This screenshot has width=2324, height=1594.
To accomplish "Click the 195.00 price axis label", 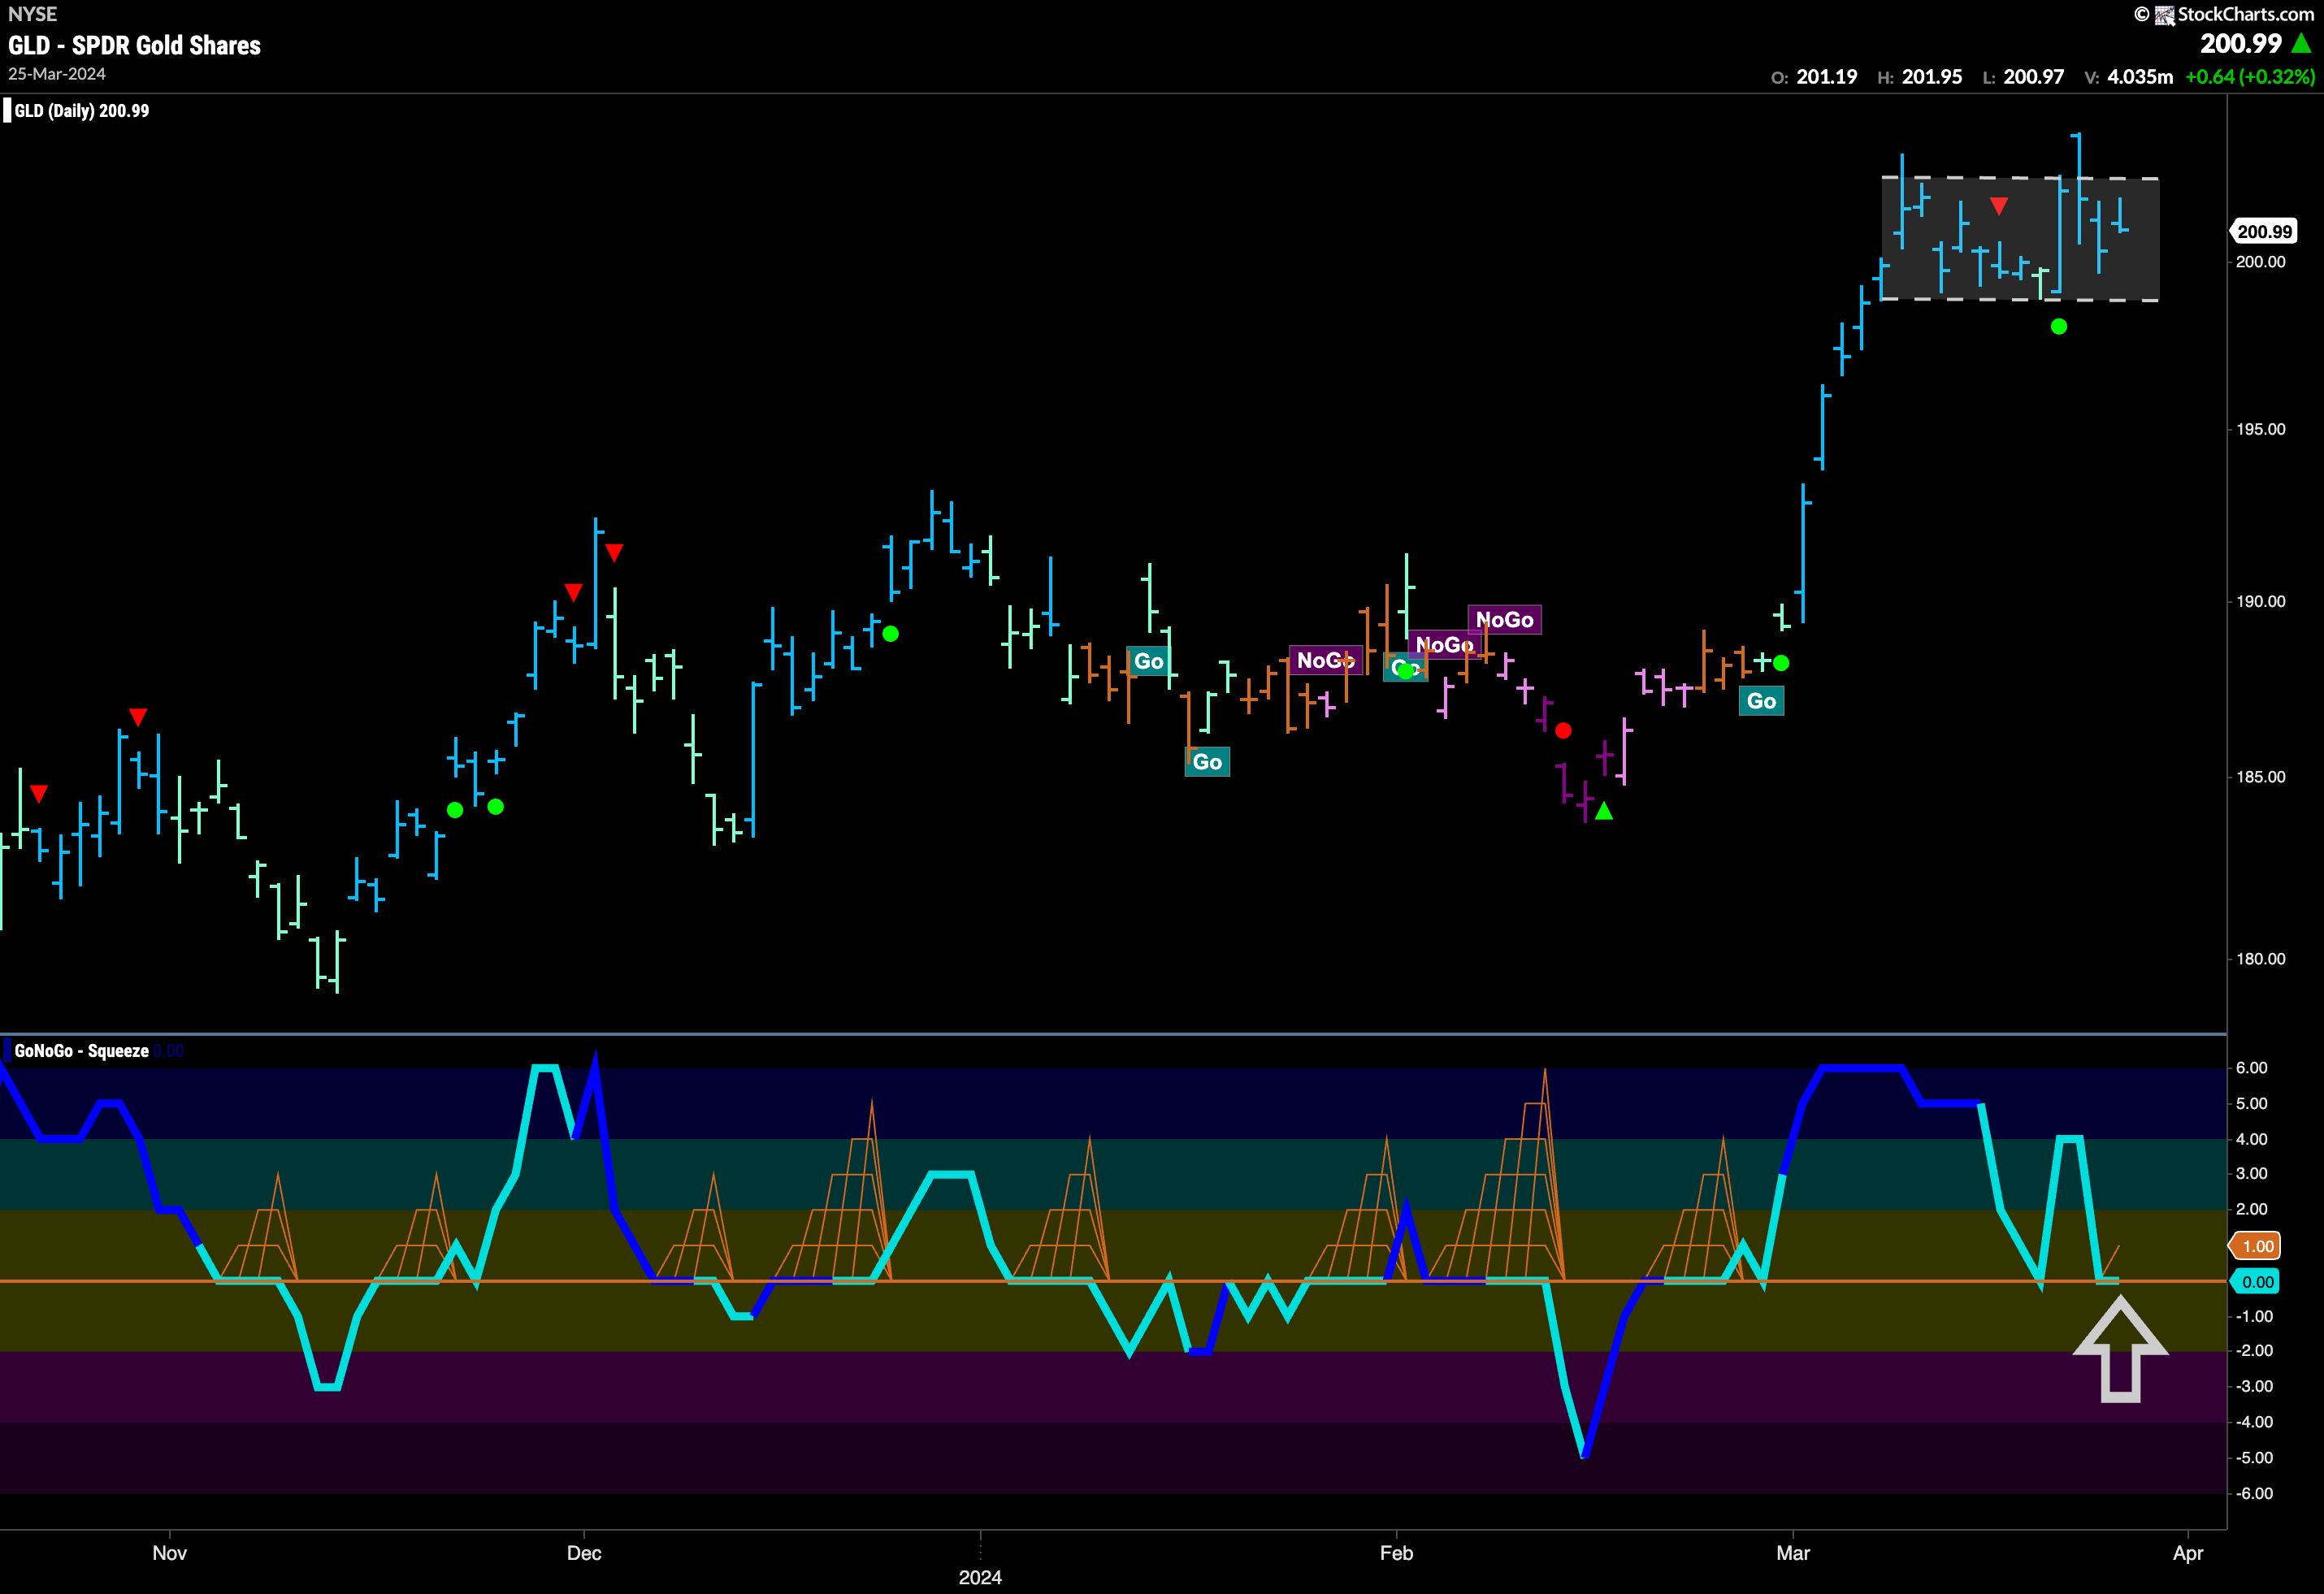I will [x=2260, y=429].
